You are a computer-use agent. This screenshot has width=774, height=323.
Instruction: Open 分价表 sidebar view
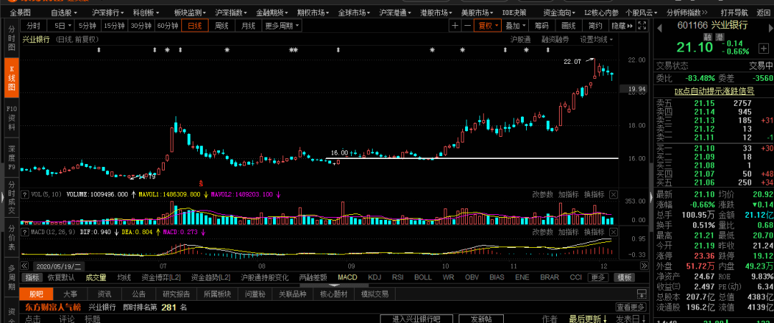click(11, 238)
